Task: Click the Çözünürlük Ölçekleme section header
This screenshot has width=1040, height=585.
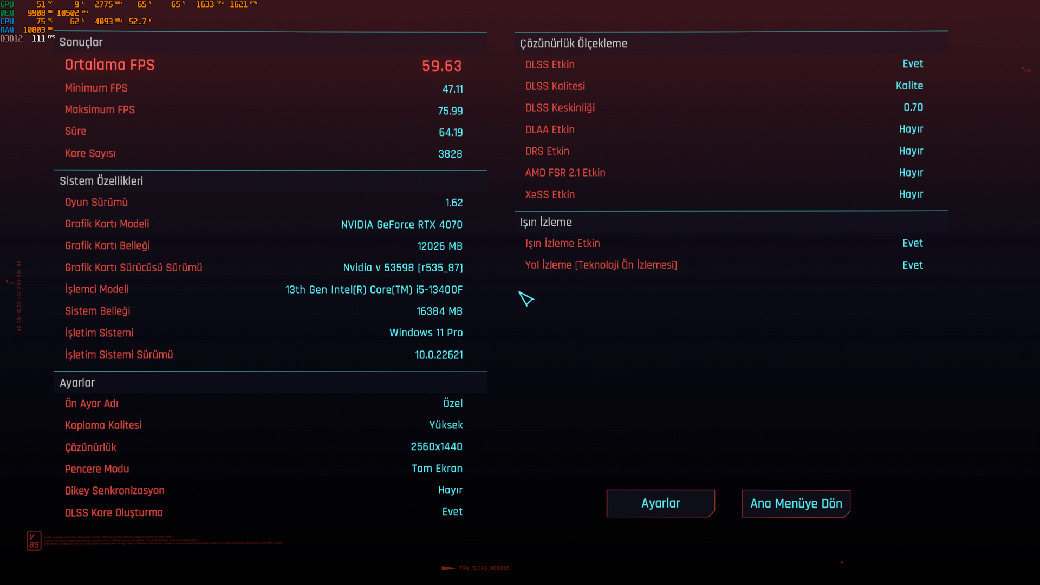Action: pos(574,43)
